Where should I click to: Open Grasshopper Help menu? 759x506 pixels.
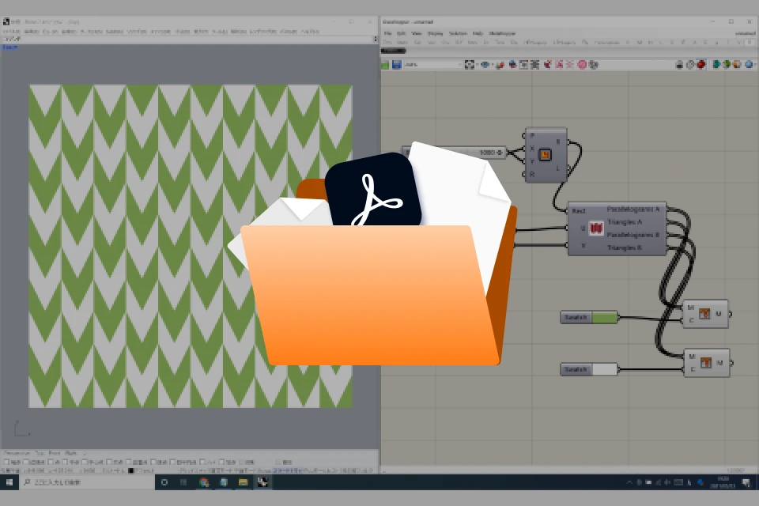[478, 33]
